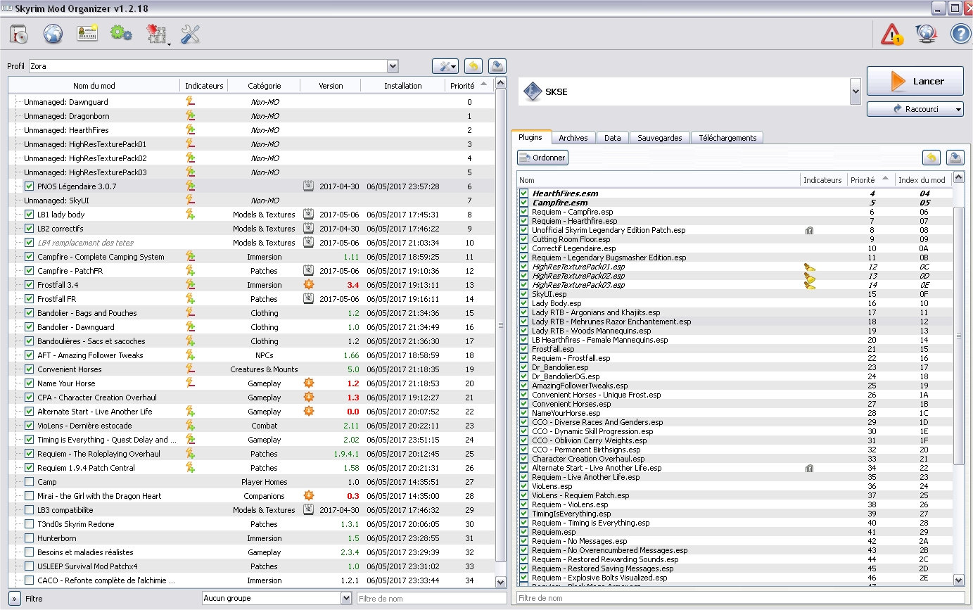The width and height of the screenshot is (973, 610).
Task: Uncheck the SkyUI.esp plugin checkbox
Action: point(523,294)
